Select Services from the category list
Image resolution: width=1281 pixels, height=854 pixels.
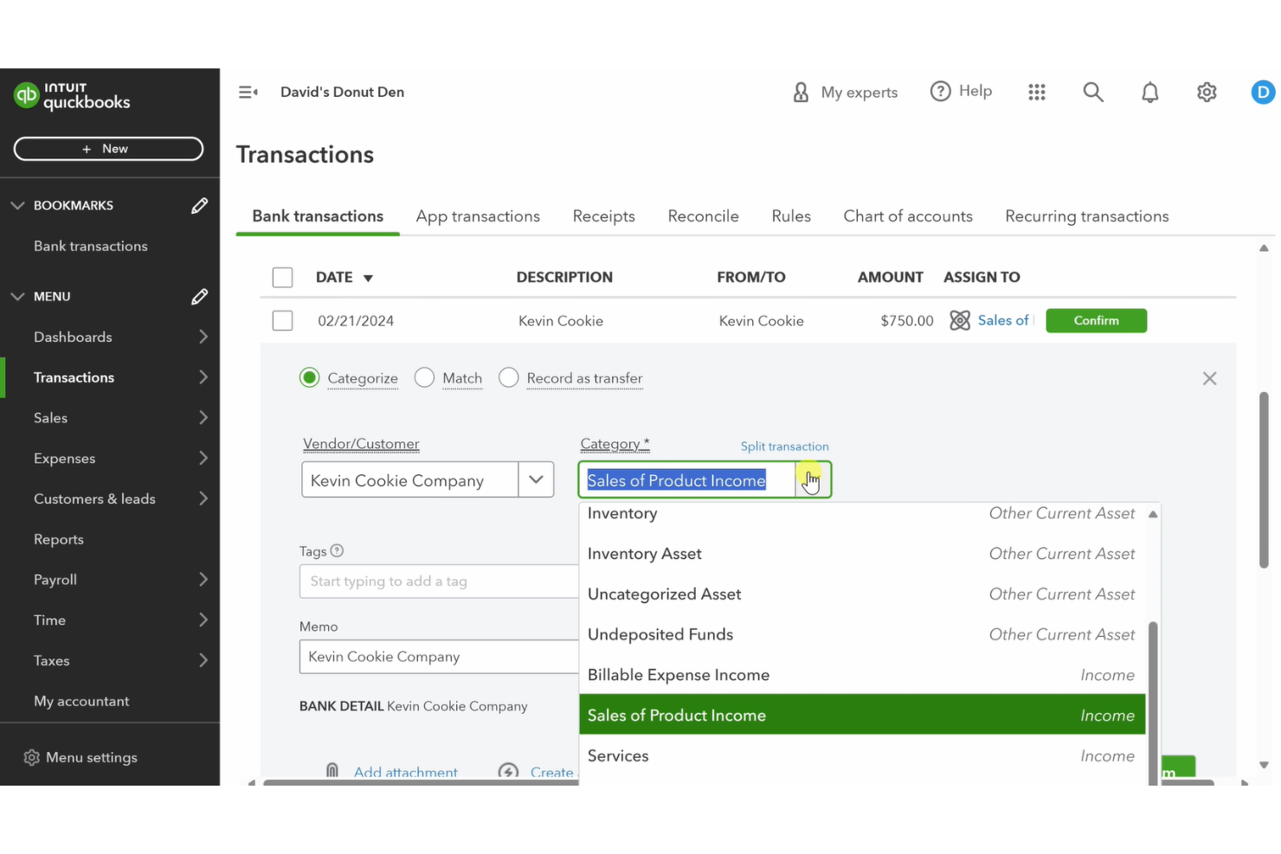618,755
